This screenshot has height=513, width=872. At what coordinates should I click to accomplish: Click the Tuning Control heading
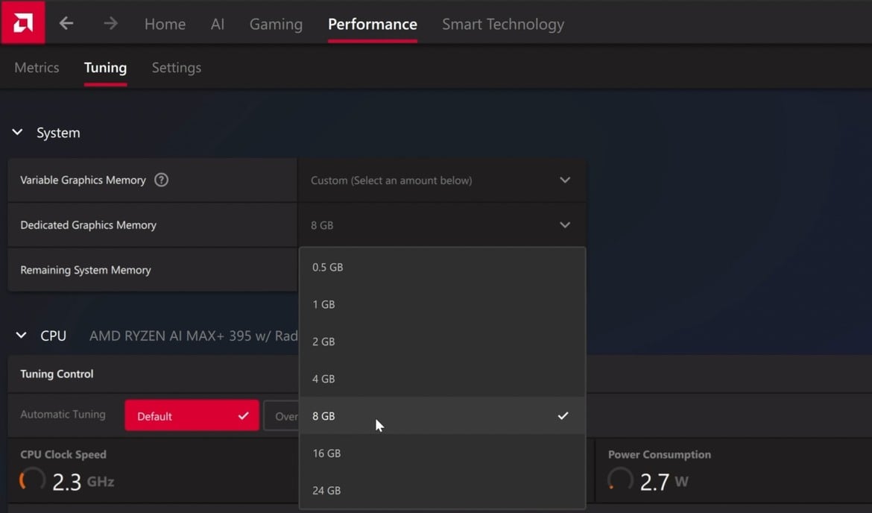click(x=57, y=374)
